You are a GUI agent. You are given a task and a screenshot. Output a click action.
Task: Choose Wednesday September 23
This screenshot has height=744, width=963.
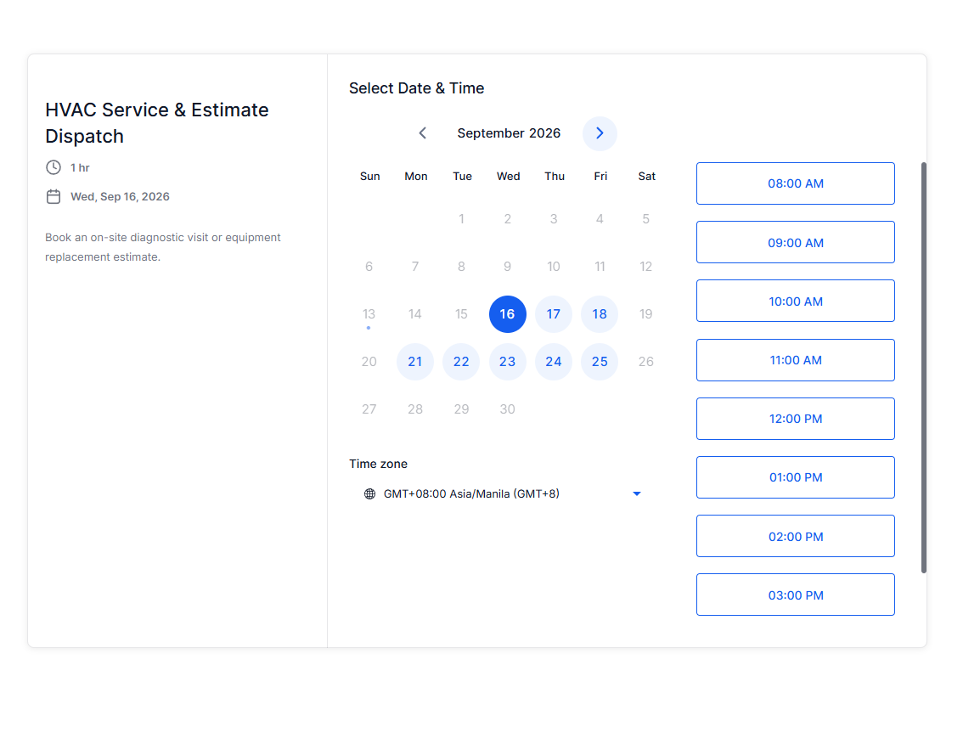click(x=507, y=362)
